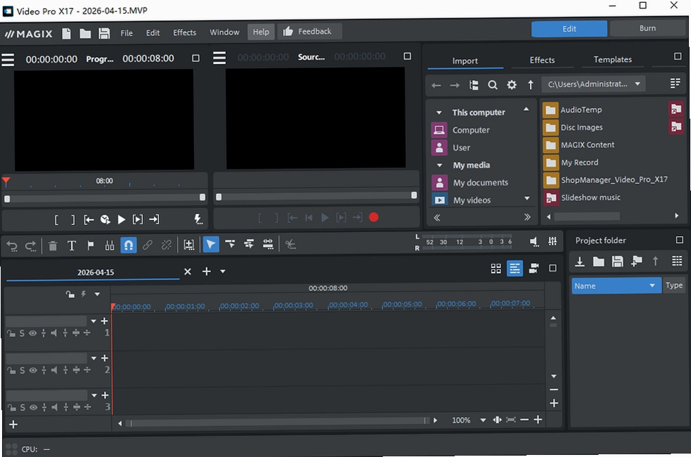Navigate back in Import browser

(x=436, y=85)
